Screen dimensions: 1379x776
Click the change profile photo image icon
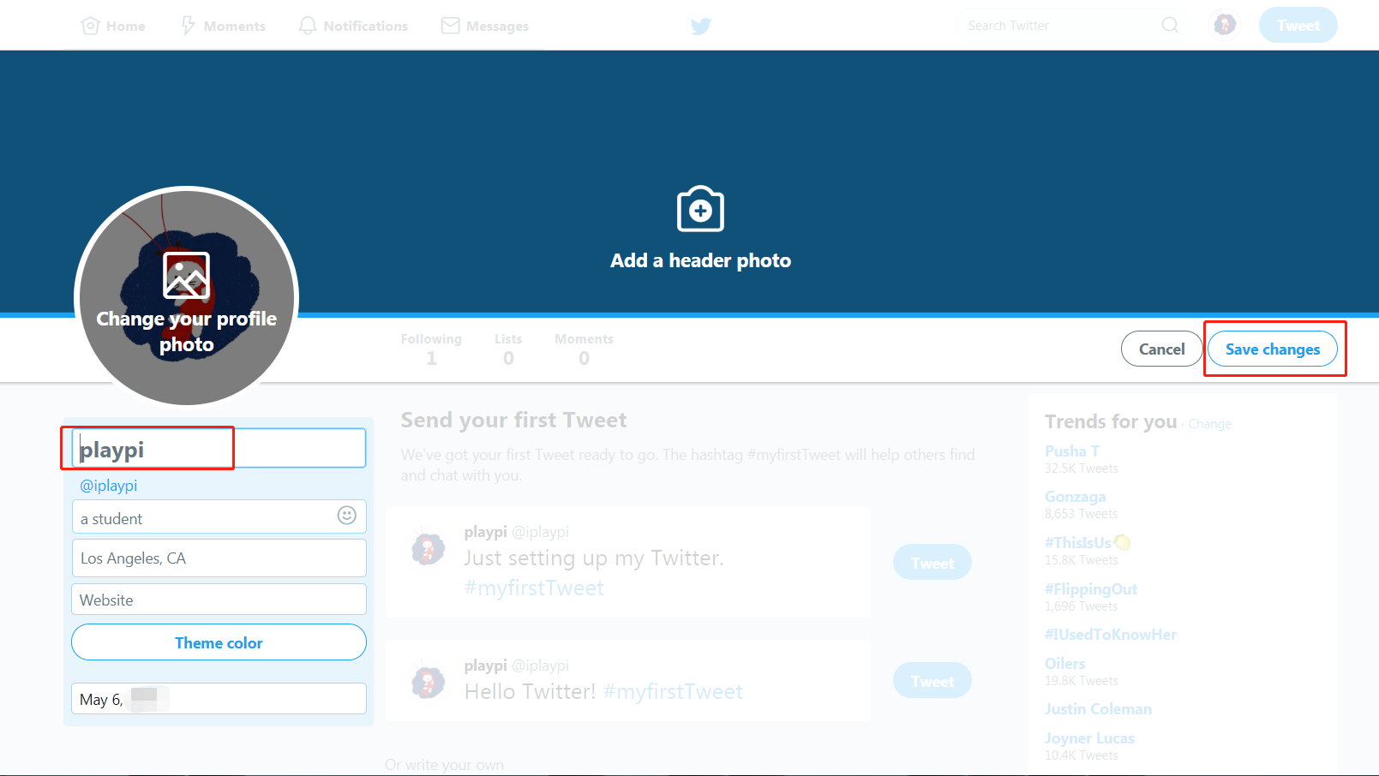pos(186,275)
